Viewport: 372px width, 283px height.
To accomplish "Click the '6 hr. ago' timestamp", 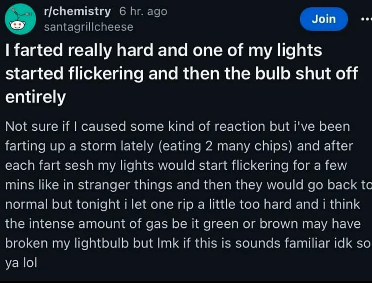I will [143, 12].
